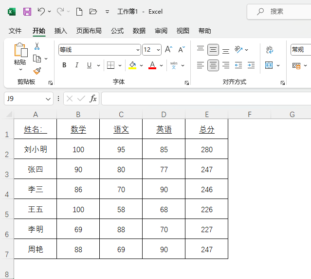
Task: Open number format 常规 dropdown
Action: tap(301, 50)
